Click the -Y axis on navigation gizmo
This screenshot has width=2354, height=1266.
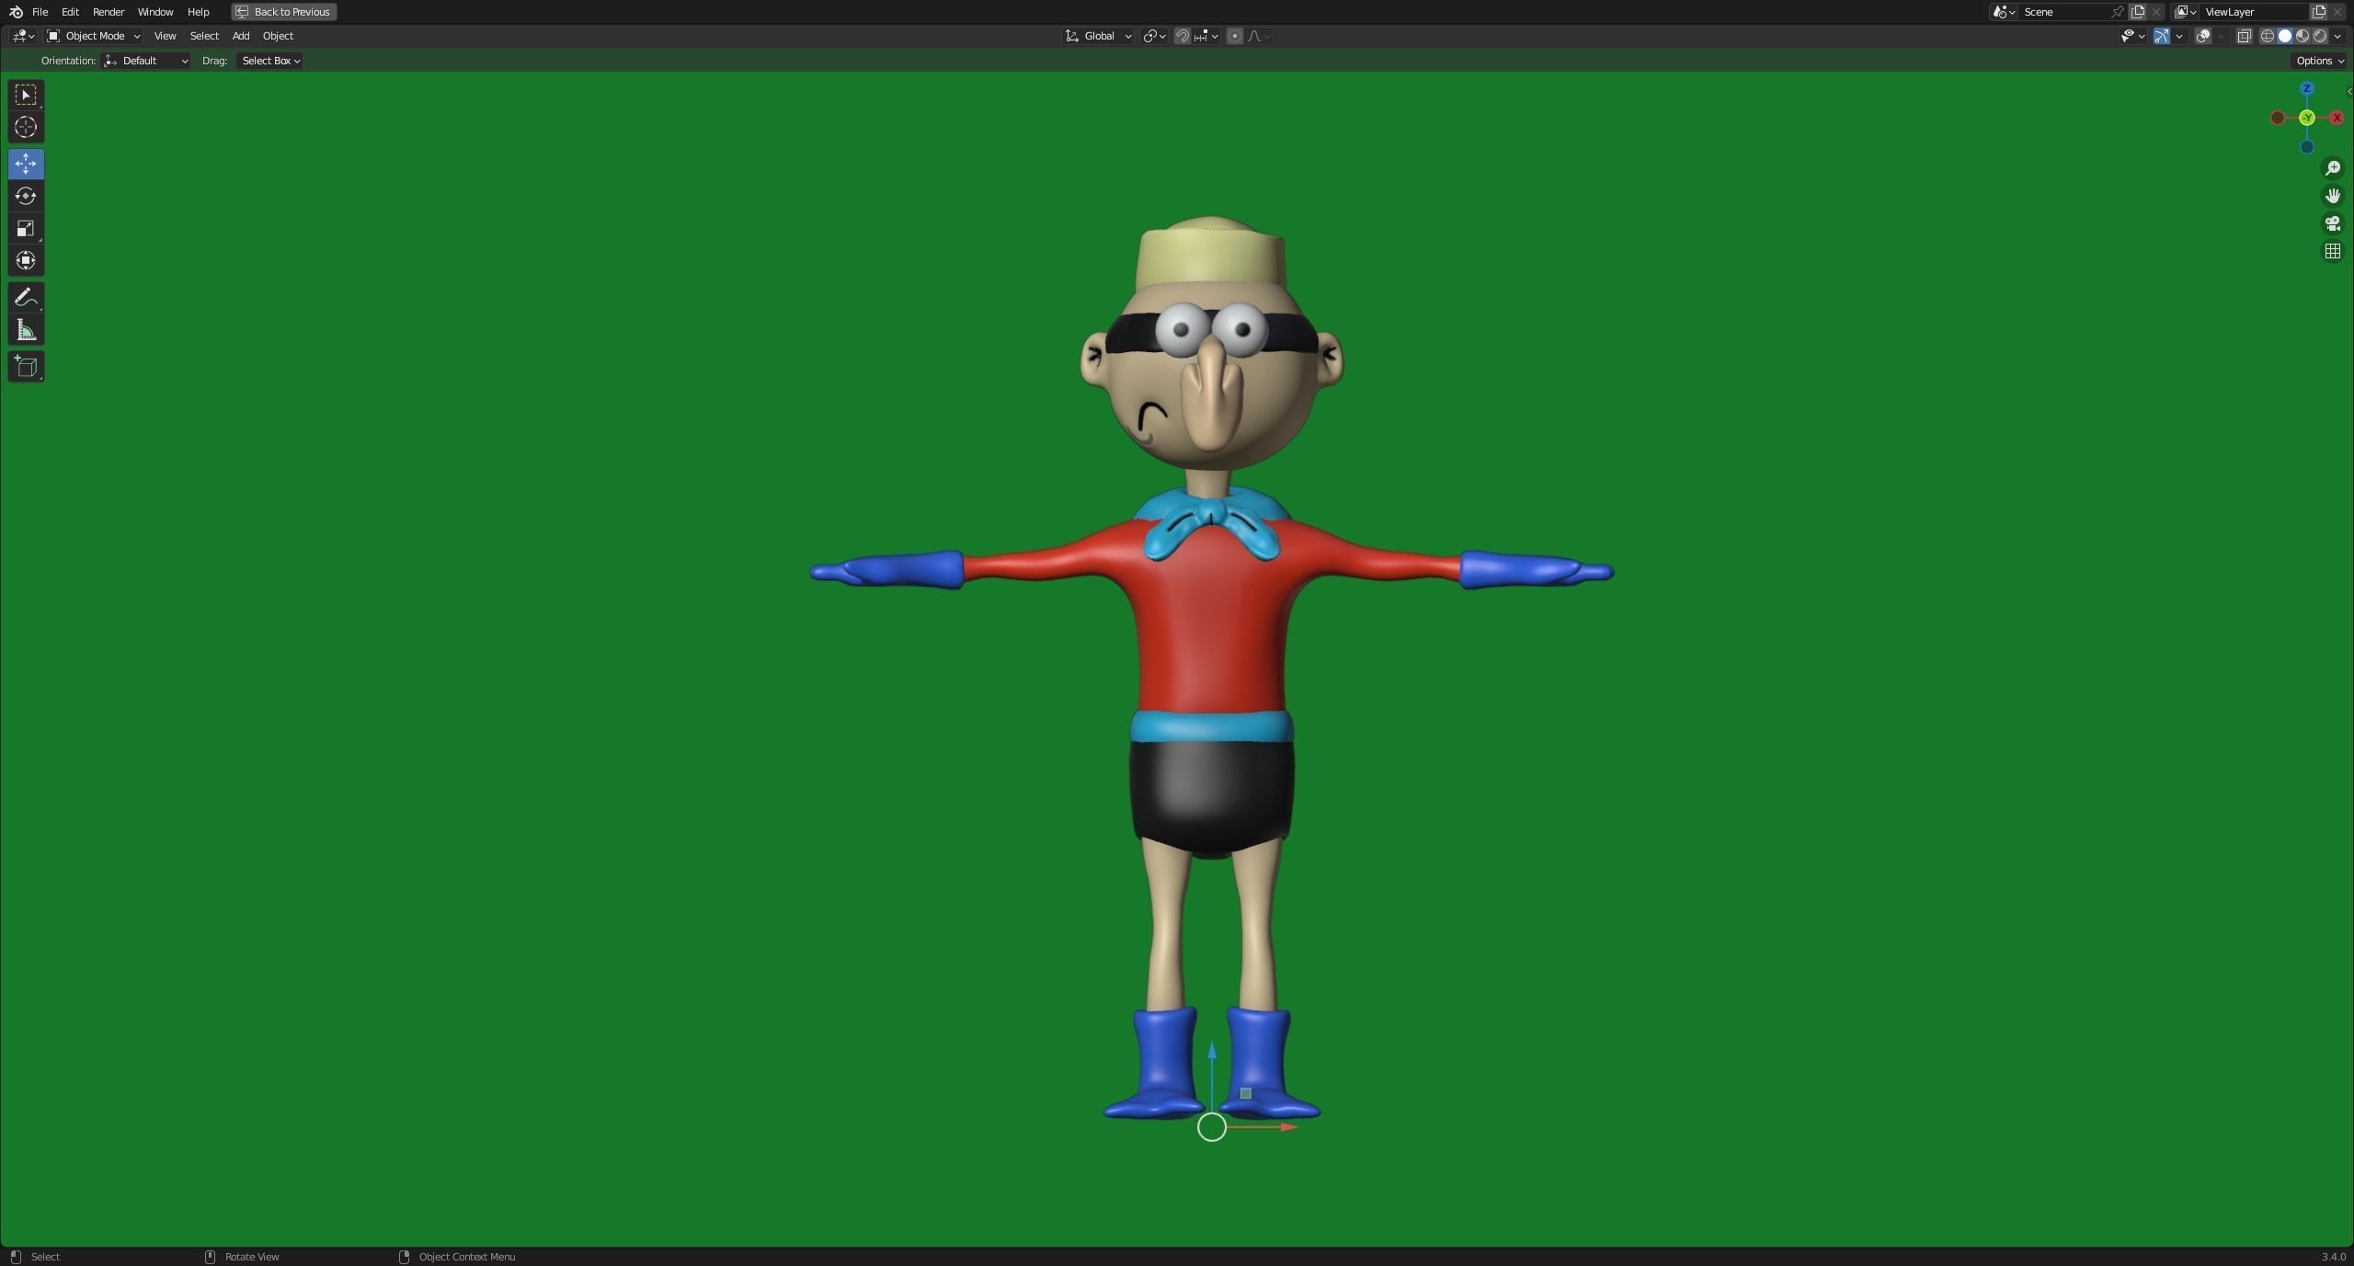coord(2306,118)
